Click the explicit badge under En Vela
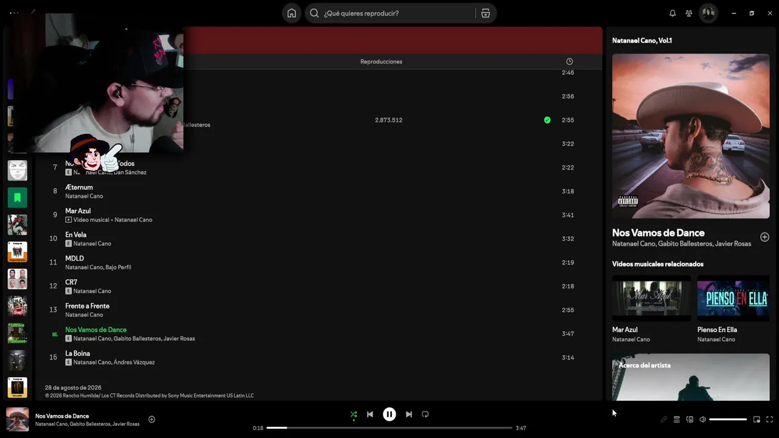The height and width of the screenshot is (438, 779). 69,243
